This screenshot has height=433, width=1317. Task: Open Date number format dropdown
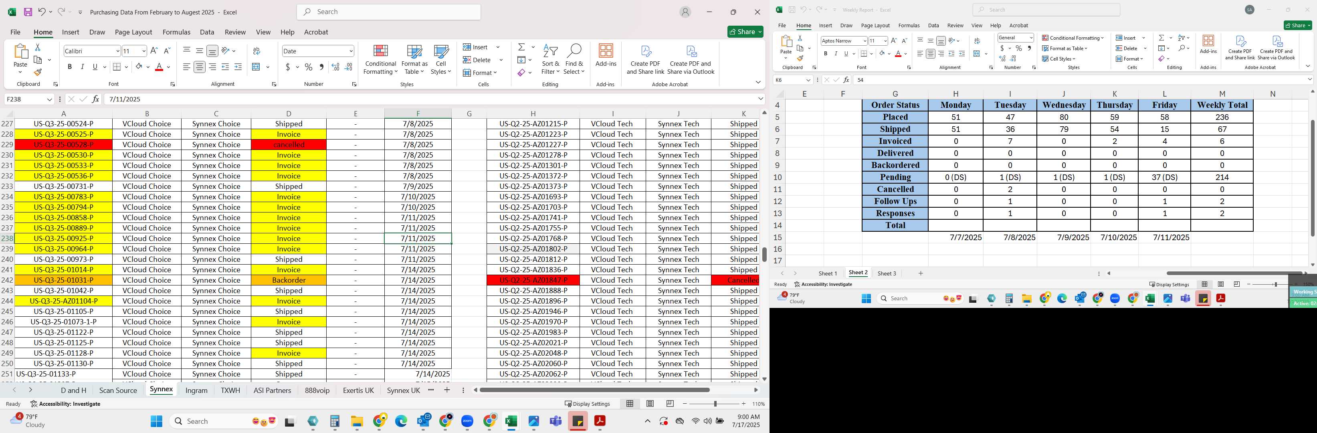pos(351,51)
